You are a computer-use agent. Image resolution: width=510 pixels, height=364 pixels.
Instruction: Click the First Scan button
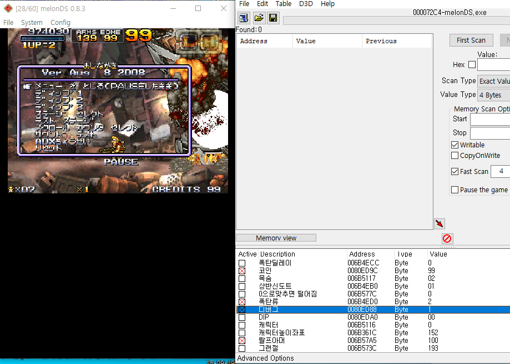471,40
